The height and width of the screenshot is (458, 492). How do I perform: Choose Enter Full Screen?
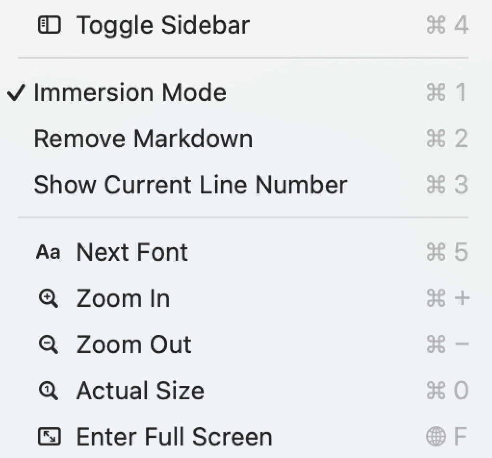click(173, 436)
